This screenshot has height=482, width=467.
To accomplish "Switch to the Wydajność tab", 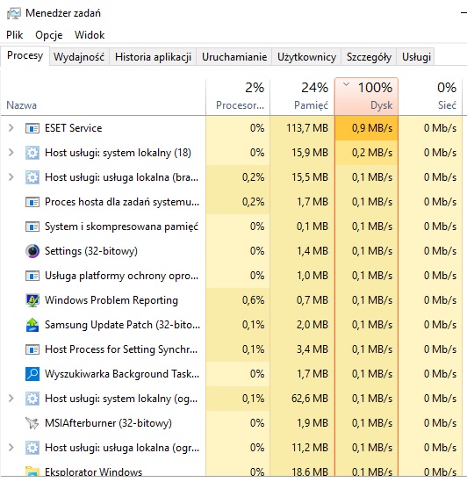I will point(79,57).
